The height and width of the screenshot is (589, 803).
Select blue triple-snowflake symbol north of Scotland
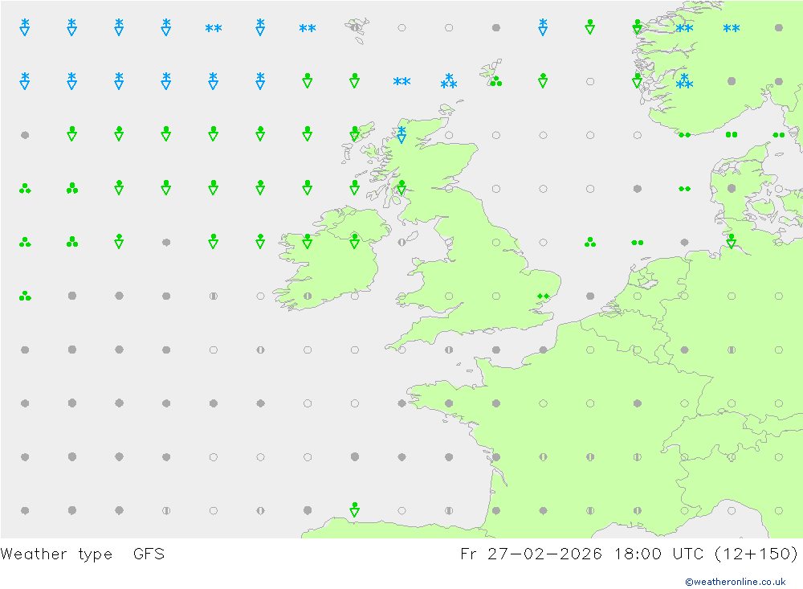tap(449, 81)
